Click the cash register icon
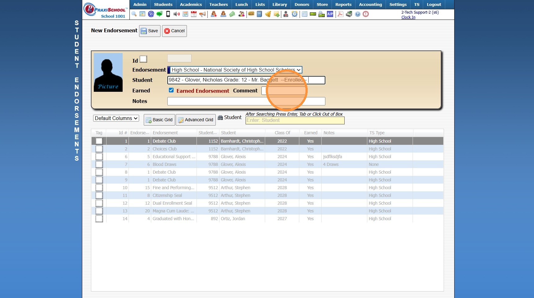534x298 pixels. point(349,14)
